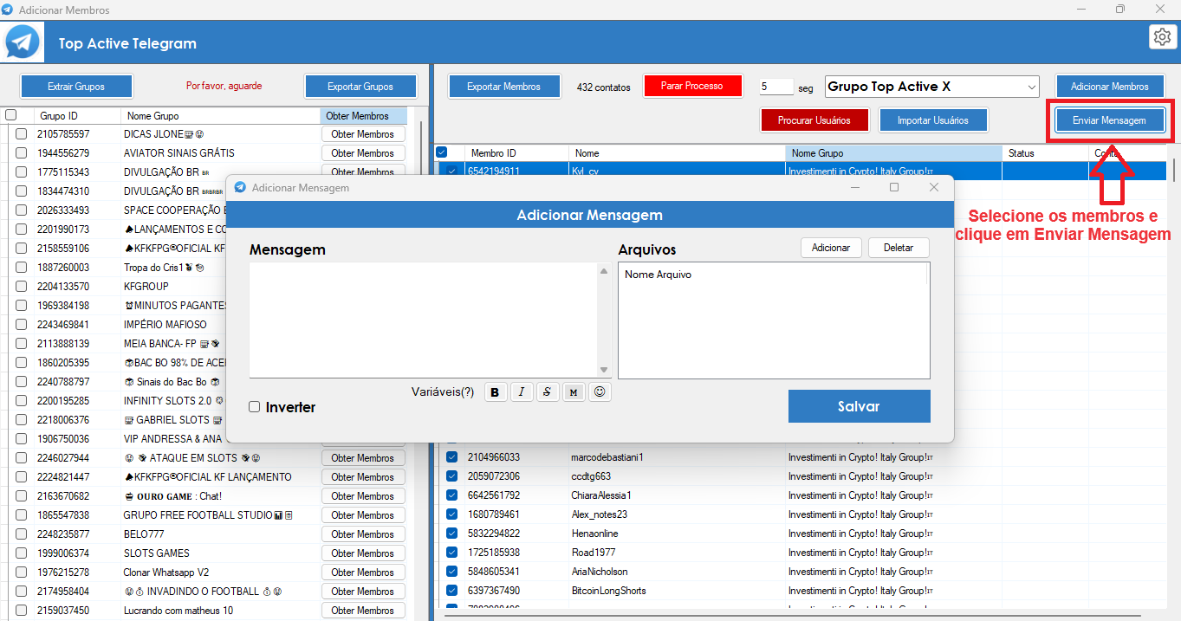Focus the Mensagem text area
This screenshot has width=1181, height=621.
(x=424, y=320)
